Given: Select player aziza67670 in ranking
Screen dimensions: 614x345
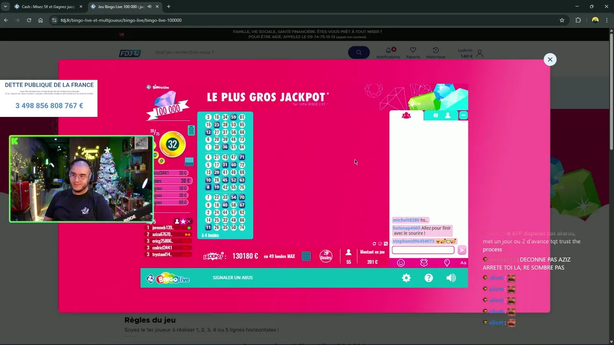Looking at the screenshot, I should tap(169, 234).
